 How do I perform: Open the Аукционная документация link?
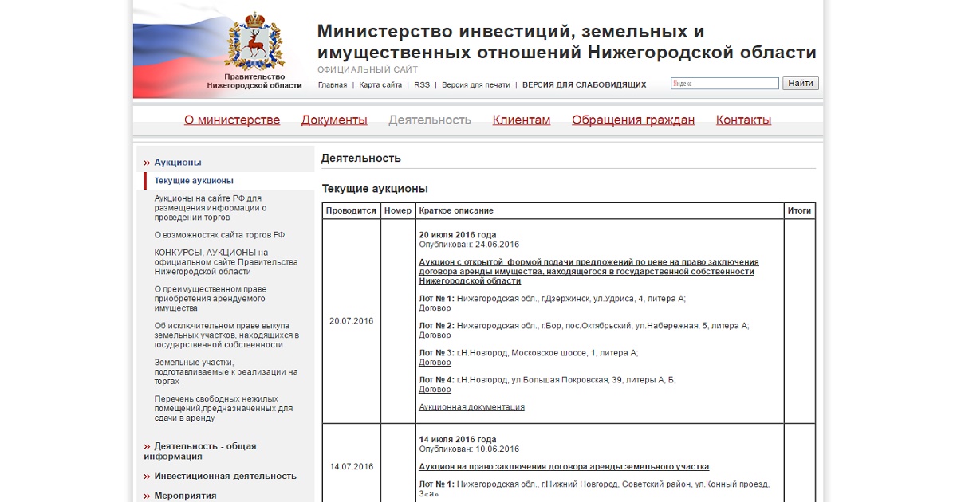(471, 407)
